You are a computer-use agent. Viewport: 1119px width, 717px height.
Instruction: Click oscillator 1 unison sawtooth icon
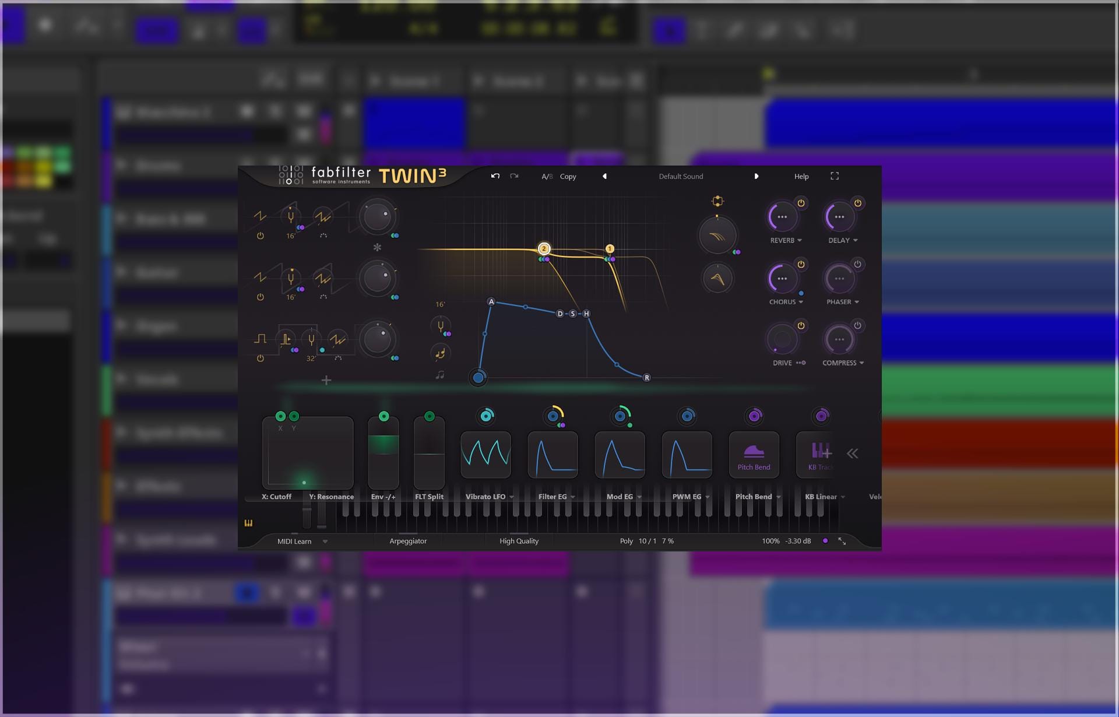[323, 217]
